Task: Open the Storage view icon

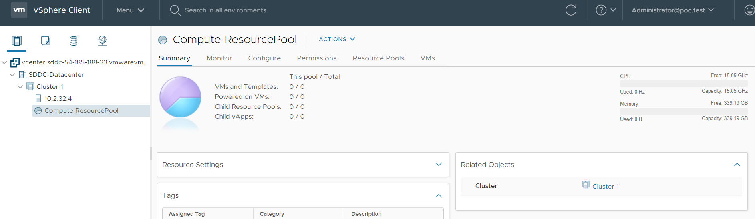Action: click(x=74, y=40)
